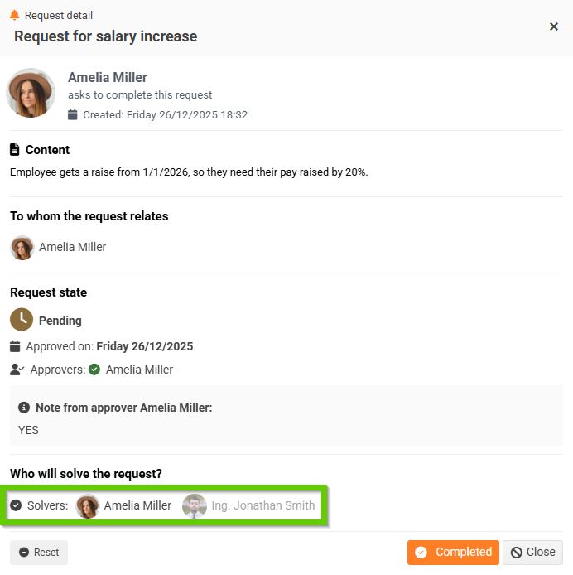Close the request detail dialog with X
Image resolution: width=573 pixels, height=575 pixels.
[554, 27]
